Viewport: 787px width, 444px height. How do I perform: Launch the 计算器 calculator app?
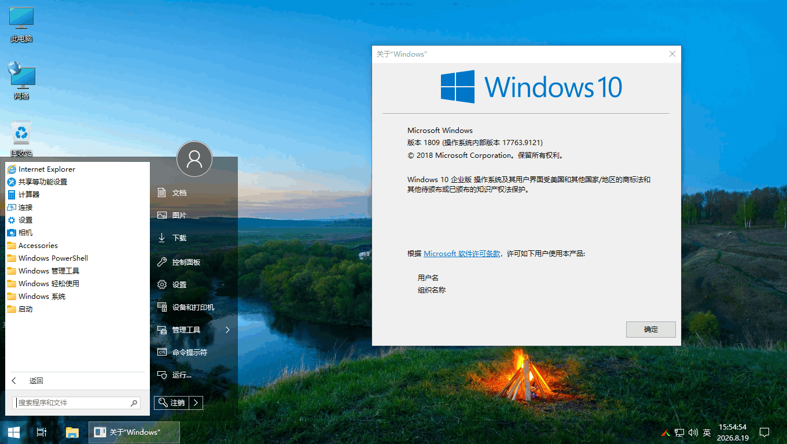coord(78,195)
